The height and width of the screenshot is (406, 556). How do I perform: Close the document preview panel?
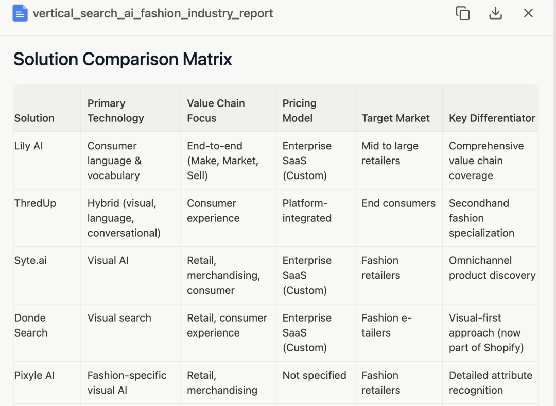pos(528,13)
